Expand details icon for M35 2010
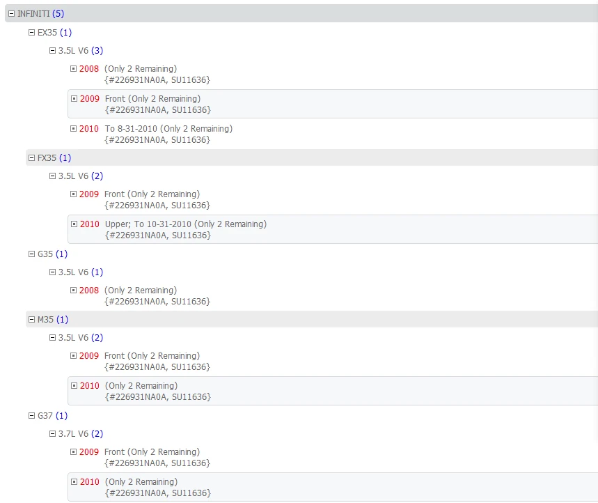The height and width of the screenshot is (503, 598). pyautogui.click(x=74, y=386)
